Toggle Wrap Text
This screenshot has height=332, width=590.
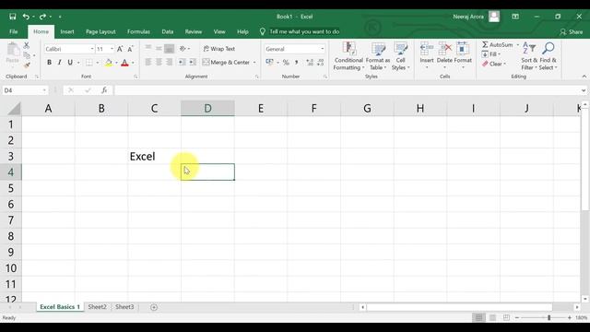[x=219, y=49]
